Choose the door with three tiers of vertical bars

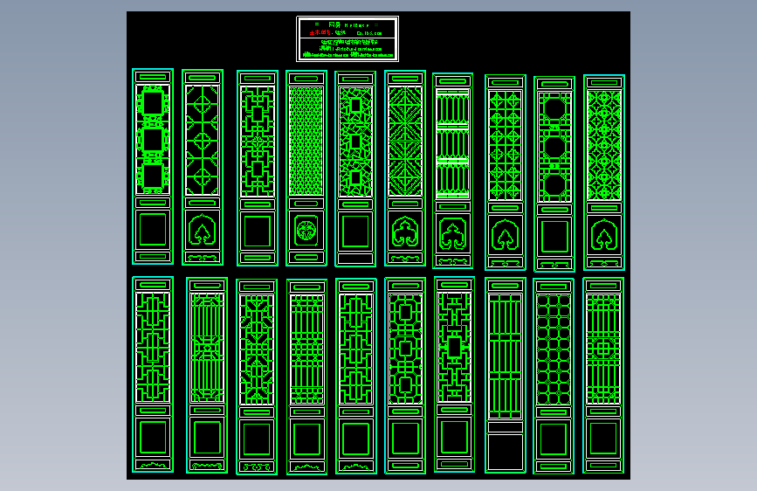coord(453,170)
